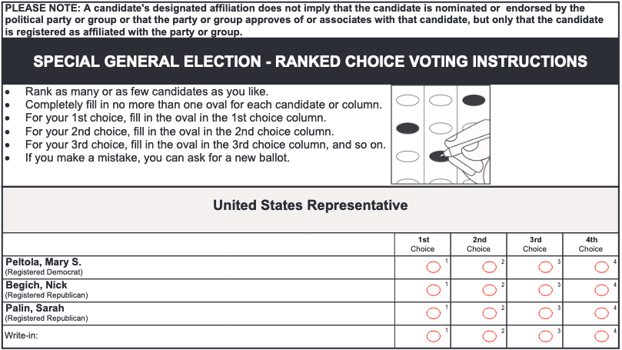Image resolution: width=622 pixels, height=350 pixels.
Task: Mark Begich, Nick as 3rd Choice
Action: coord(545,290)
